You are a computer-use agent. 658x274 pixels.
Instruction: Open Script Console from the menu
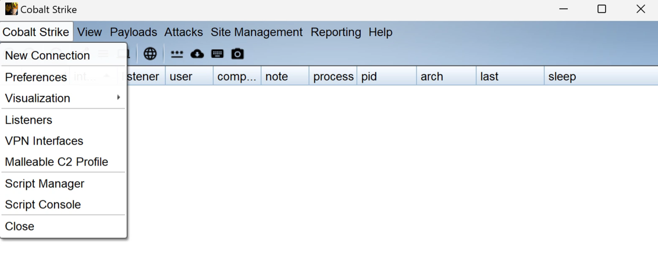tap(64, 205)
